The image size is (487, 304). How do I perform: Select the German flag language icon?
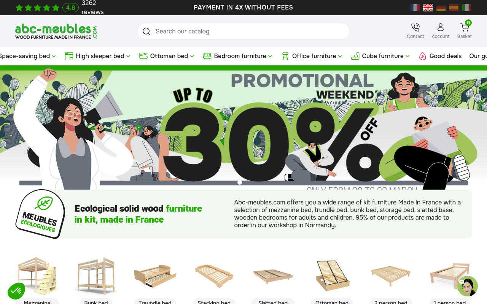click(x=441, y=8)
